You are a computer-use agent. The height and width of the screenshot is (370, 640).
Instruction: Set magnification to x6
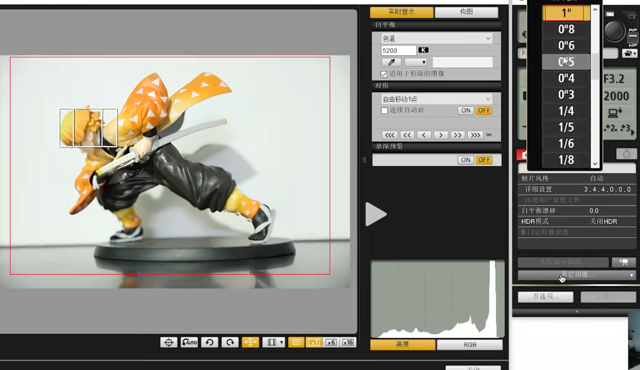331,342
